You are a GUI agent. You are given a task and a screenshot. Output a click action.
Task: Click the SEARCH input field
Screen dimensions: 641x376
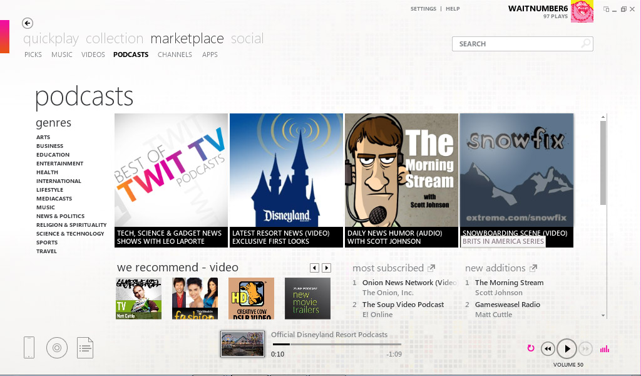[523, 44]
